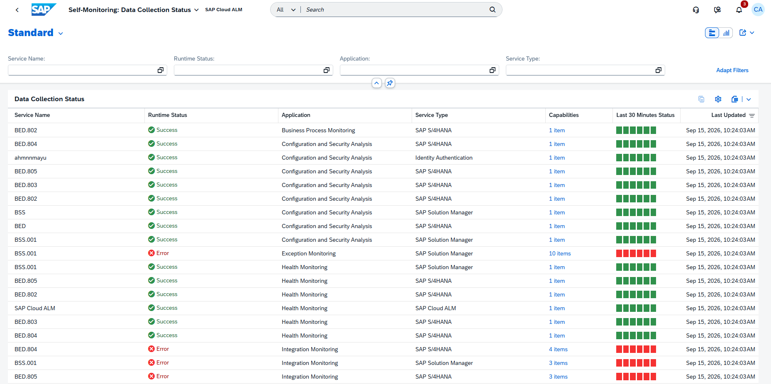The width and height of the screenshot is (771, 384).
Task: Open 1 item link for SAP Cloud ALM row
Action: coord(557,308)
